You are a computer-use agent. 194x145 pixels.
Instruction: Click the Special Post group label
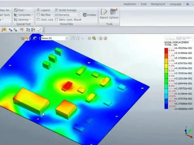24,24
